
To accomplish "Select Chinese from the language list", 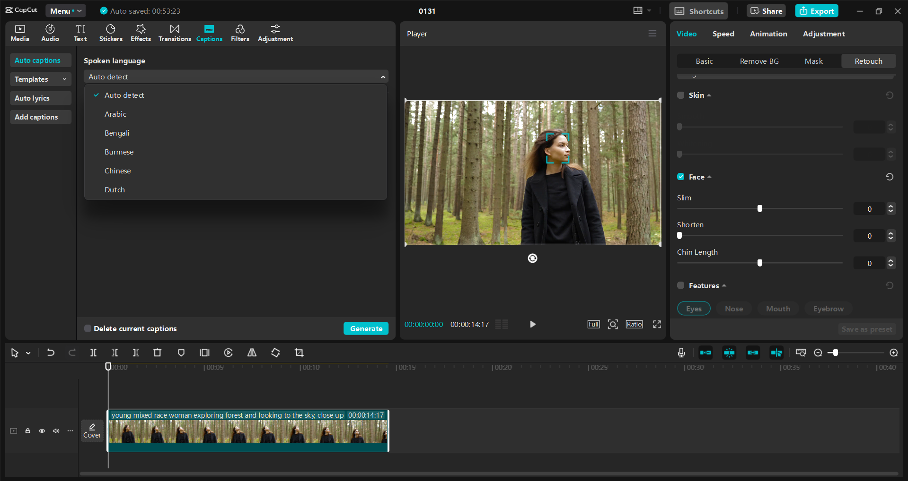I will tap(118, 171).
